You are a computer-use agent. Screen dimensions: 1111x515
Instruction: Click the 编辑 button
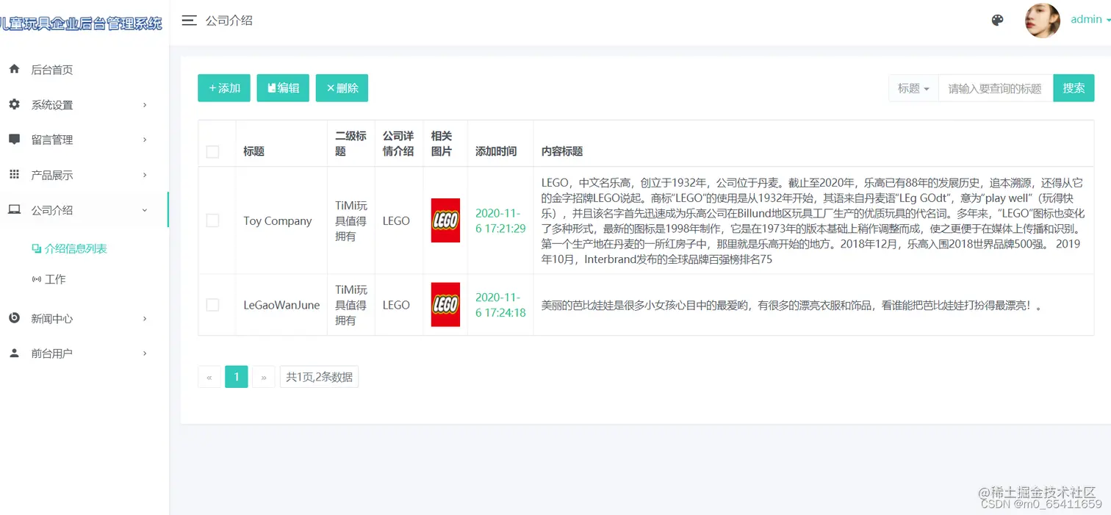point(283,88)
